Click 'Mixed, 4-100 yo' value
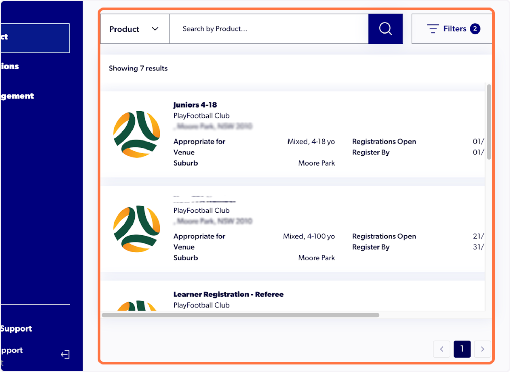Image resolution: width=510 pixels, height=372 pixels. tap(309, 236)
